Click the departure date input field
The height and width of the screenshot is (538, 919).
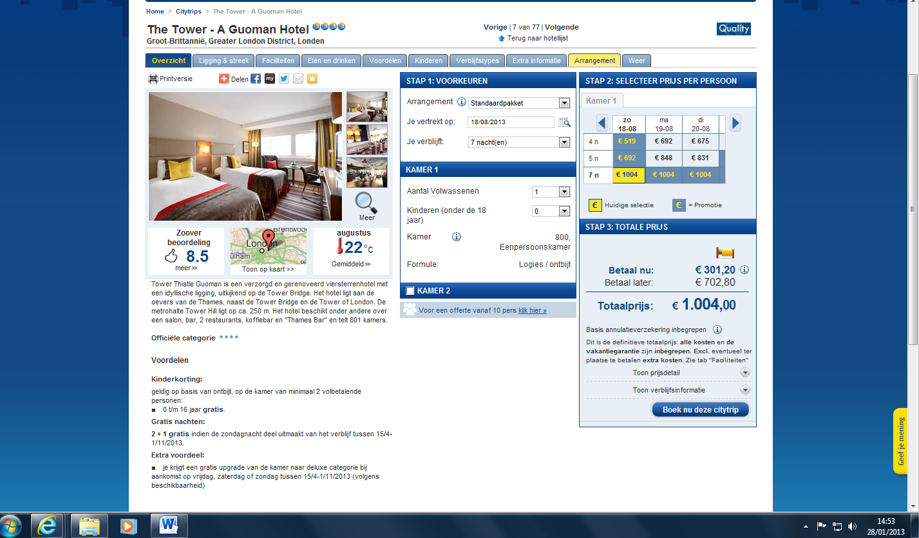511,122
